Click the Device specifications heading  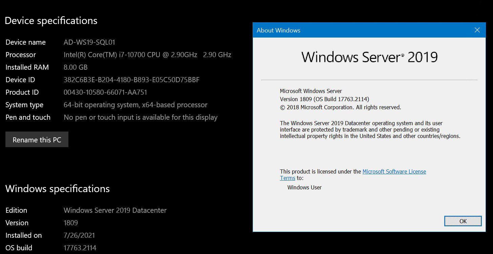pos(51,21)
